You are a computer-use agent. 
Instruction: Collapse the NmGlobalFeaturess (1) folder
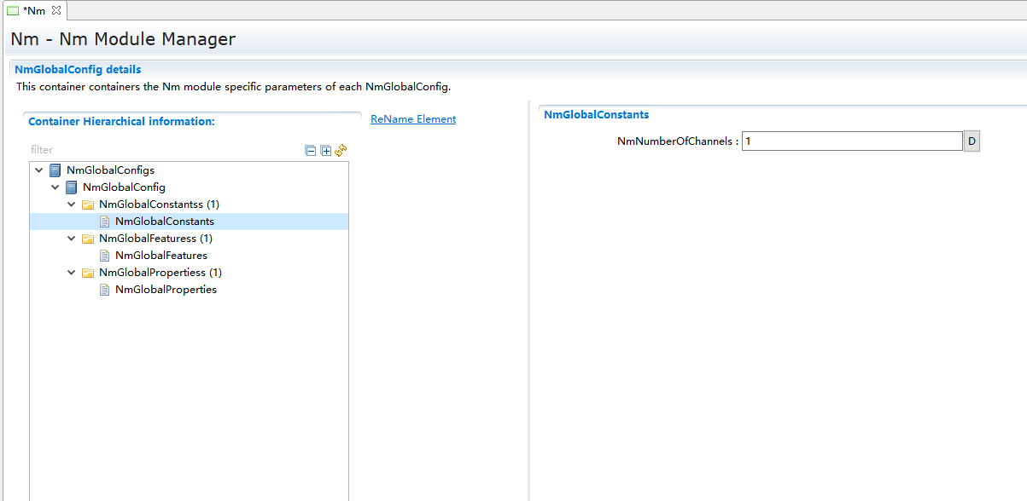[72, 239]
